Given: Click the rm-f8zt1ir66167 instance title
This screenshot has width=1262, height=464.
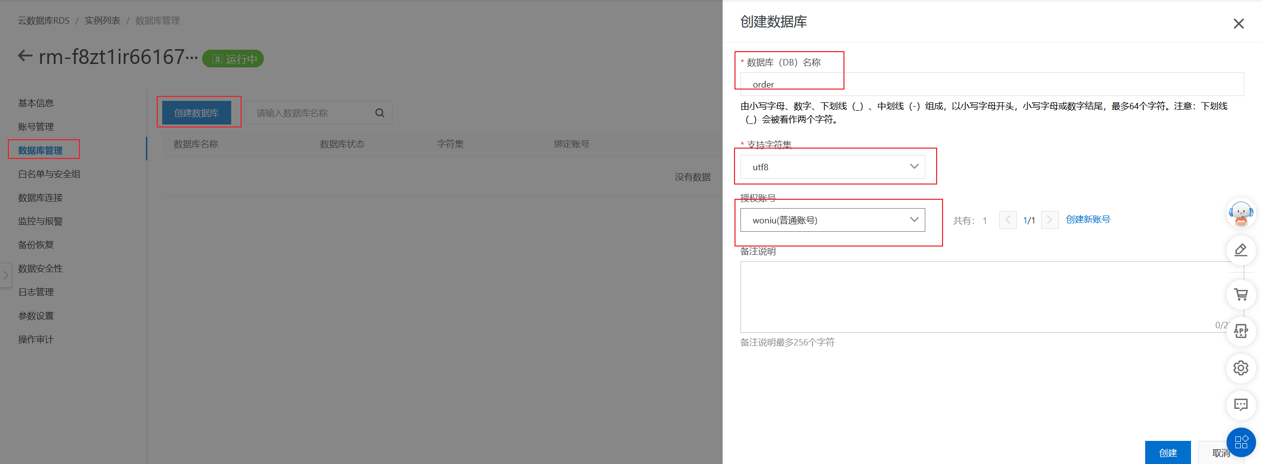Looking at the screenshot, I should coord(118,57).
